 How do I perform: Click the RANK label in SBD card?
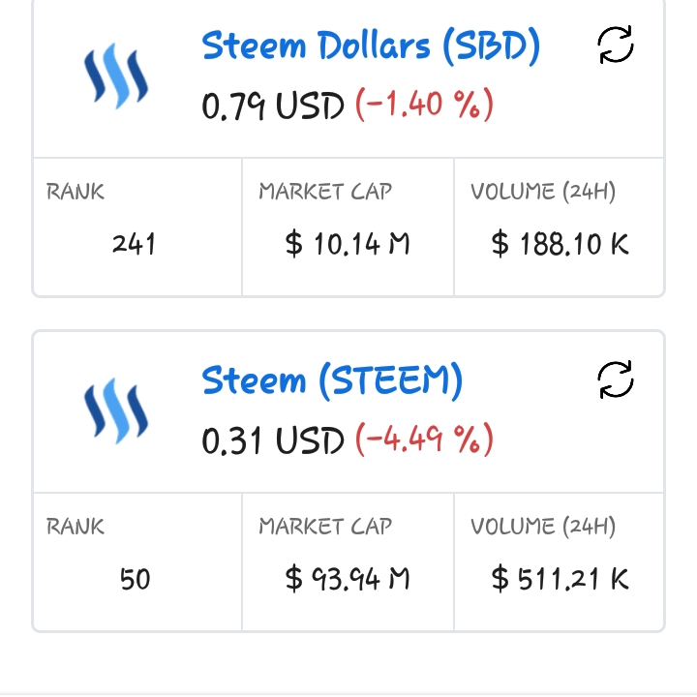coord(76,192)
